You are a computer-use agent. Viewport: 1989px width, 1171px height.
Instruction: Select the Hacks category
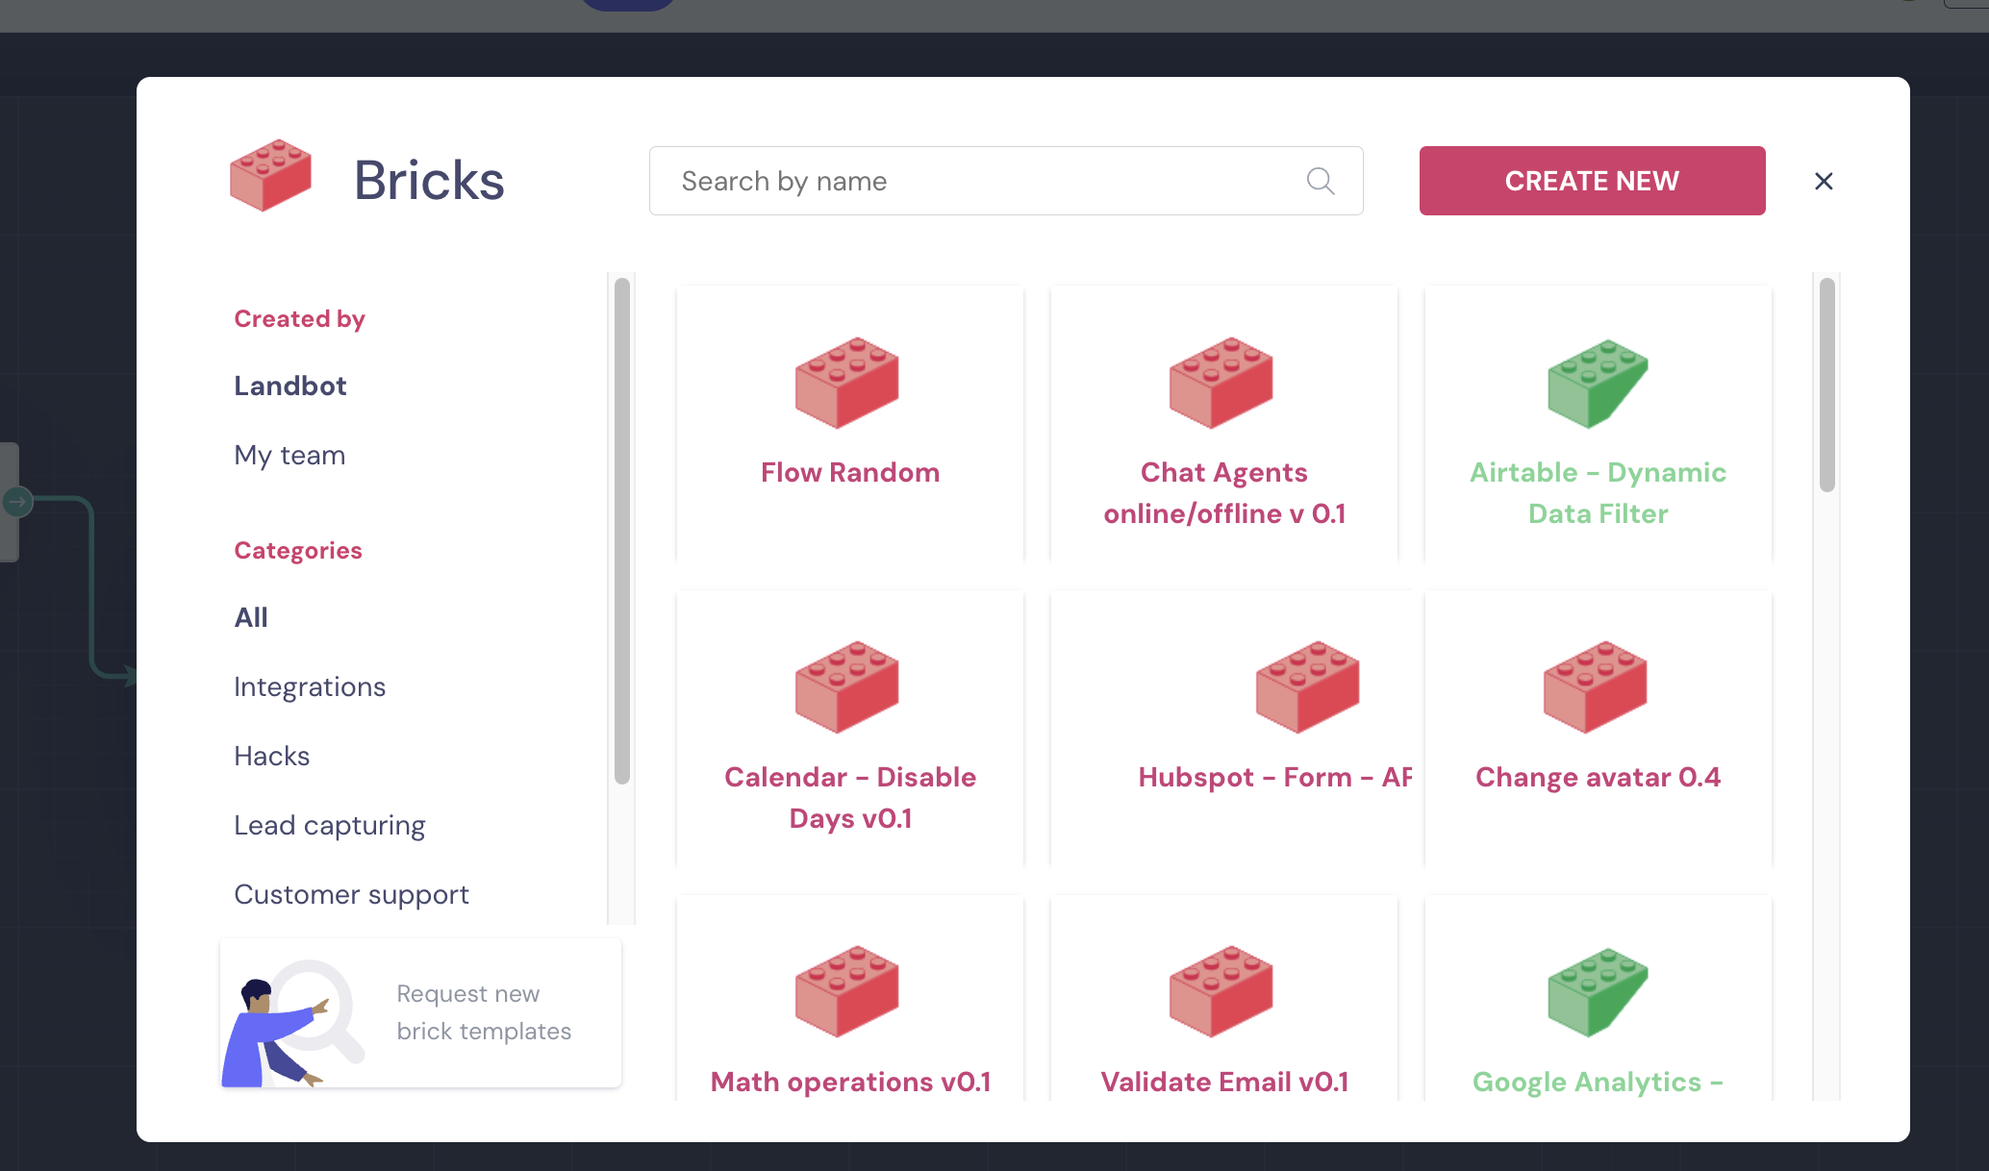pos(272,756)
